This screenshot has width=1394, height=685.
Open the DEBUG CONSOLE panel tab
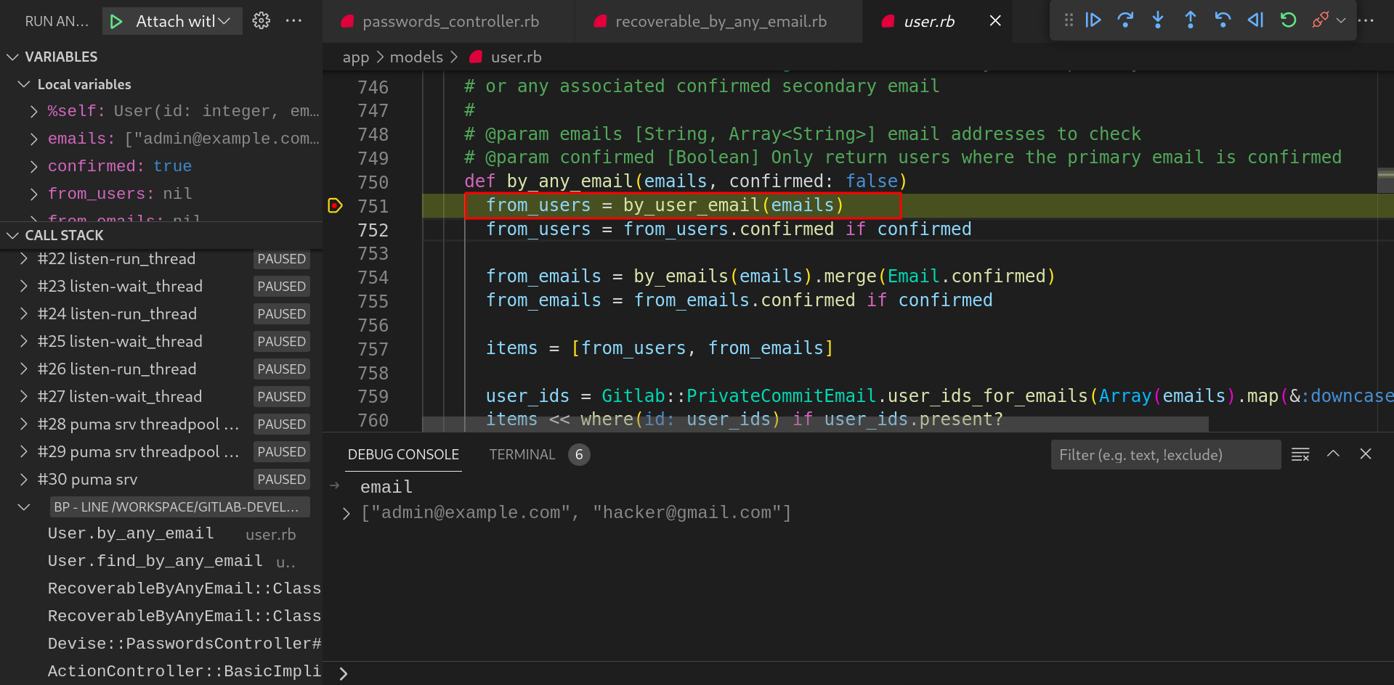[403, 455]
